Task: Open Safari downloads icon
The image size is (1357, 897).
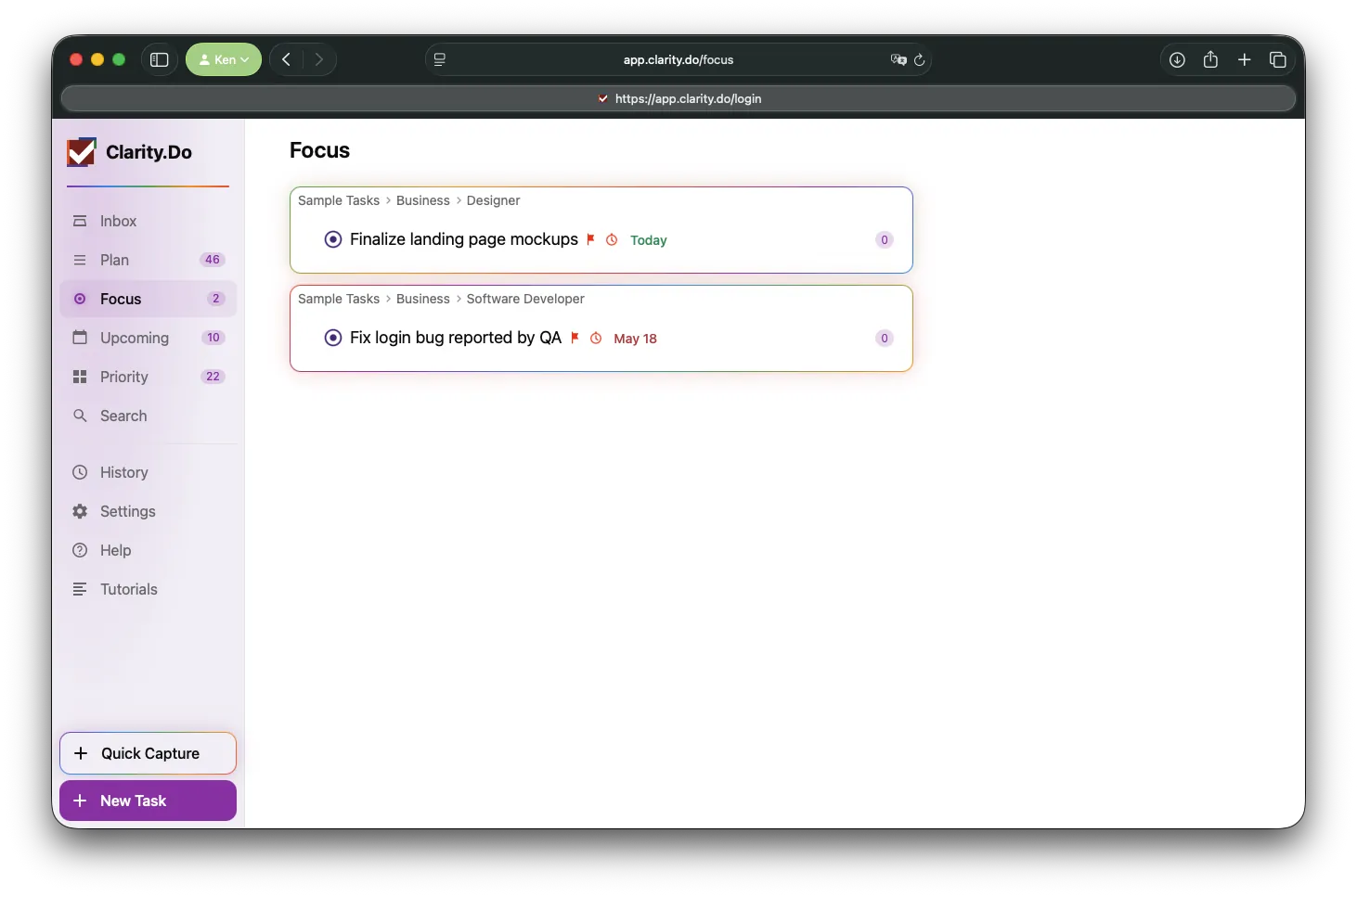Action: click(1177, 59)
